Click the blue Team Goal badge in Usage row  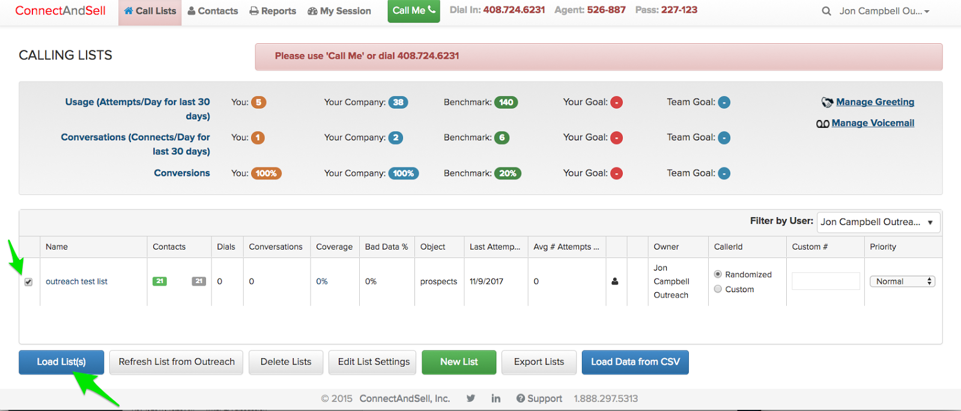coord(724,103)
